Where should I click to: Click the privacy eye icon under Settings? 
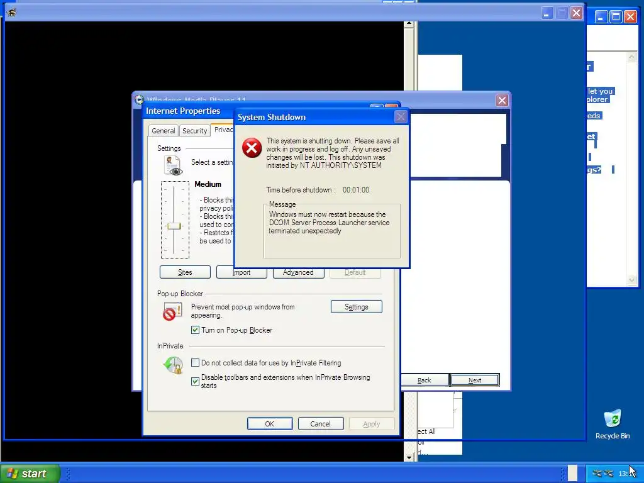173,165
